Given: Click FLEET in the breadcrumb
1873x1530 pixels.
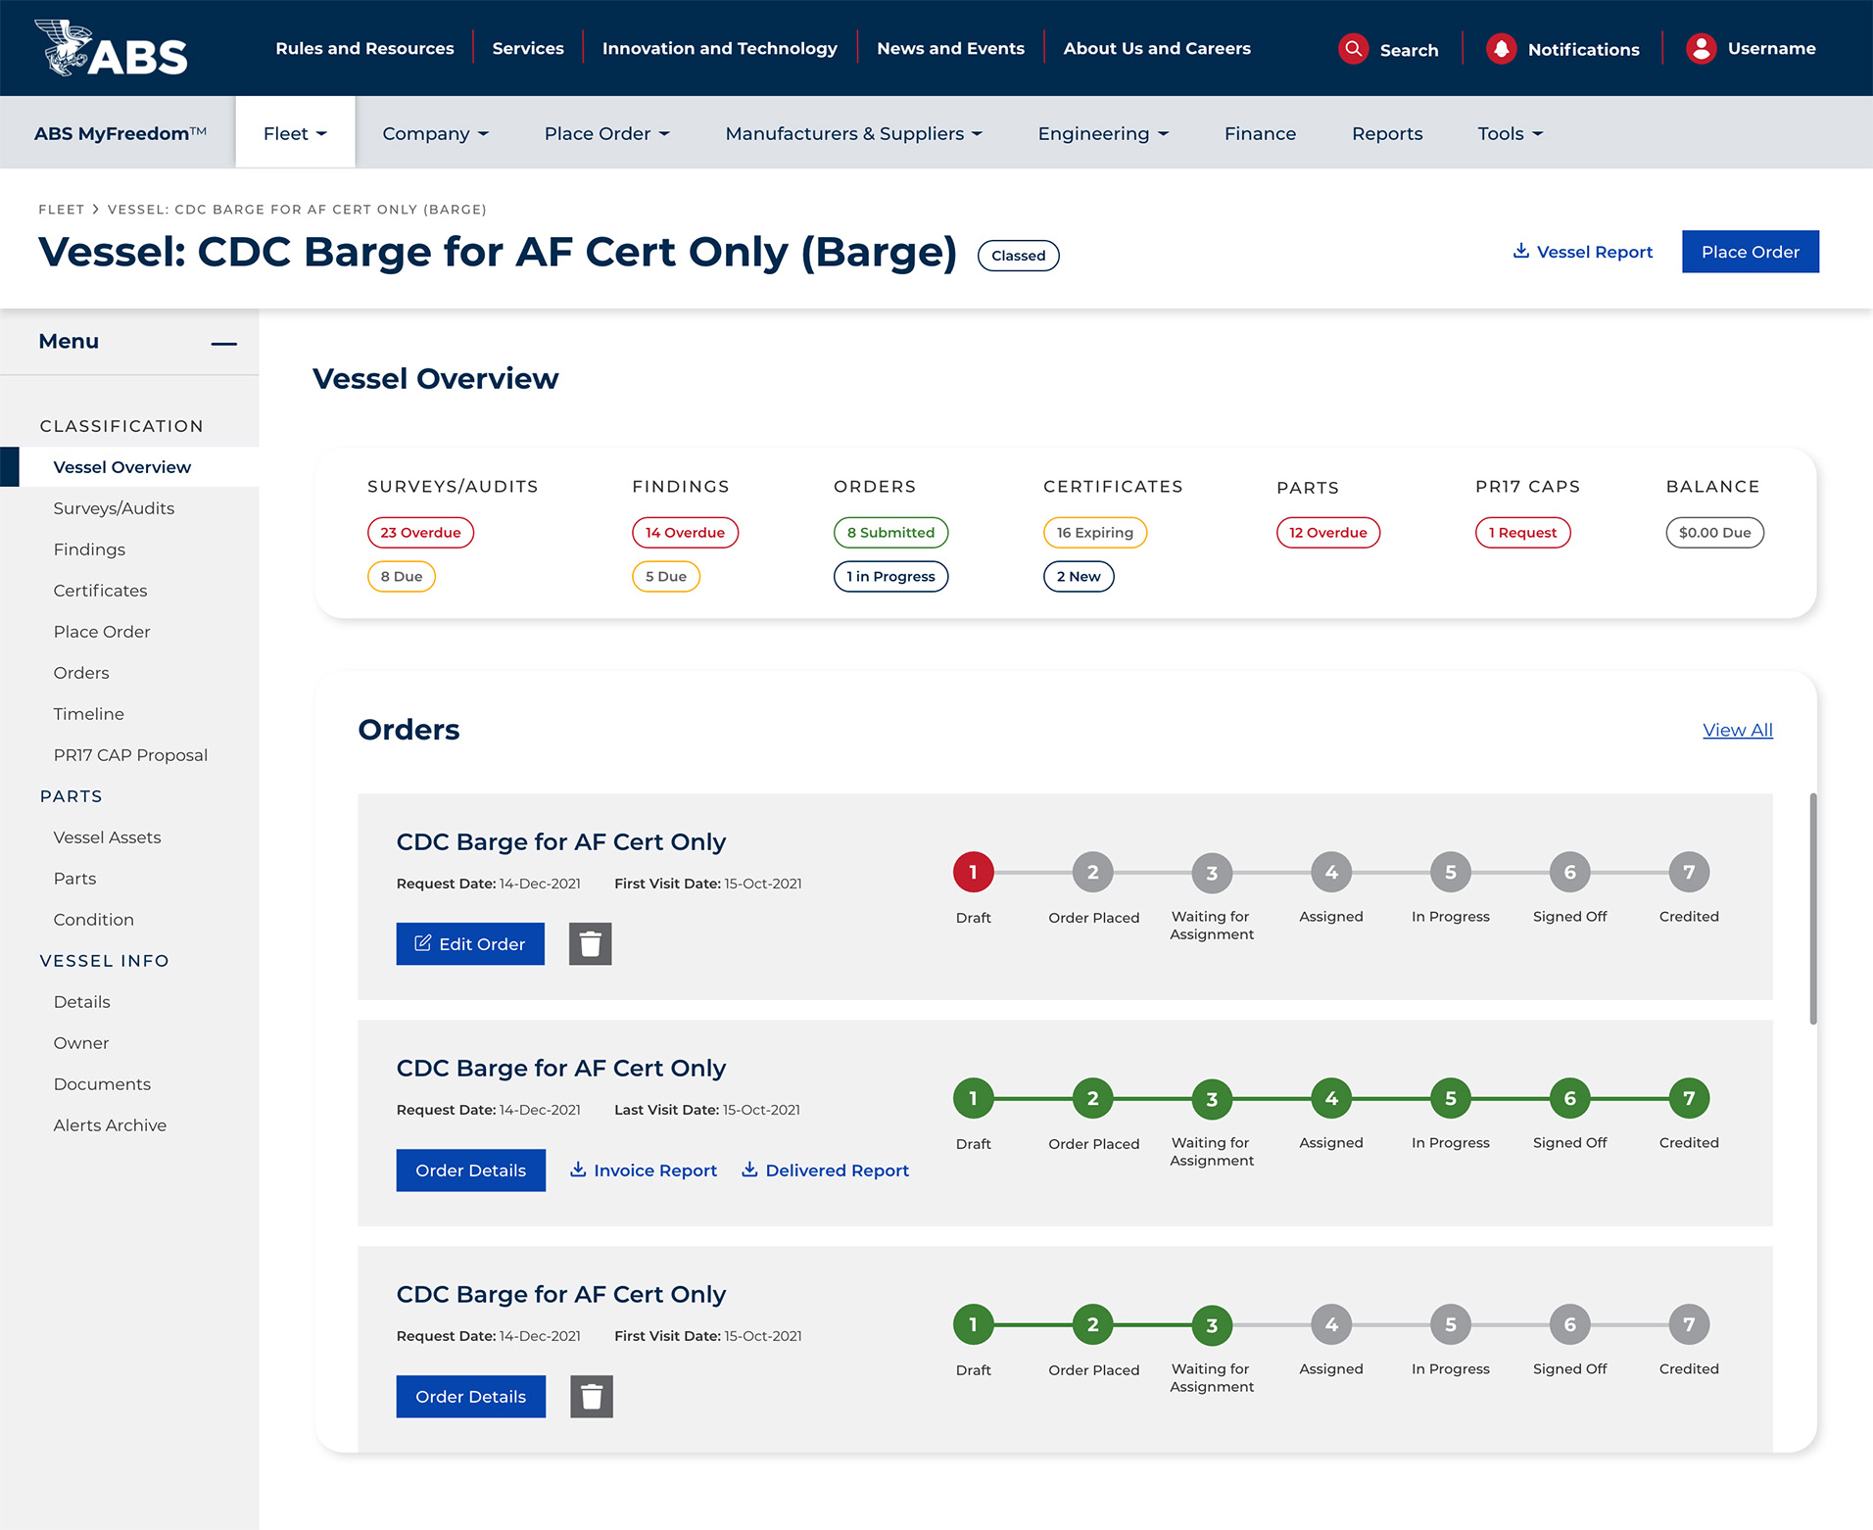Looking at the screenshot, I should pos(61,209).
